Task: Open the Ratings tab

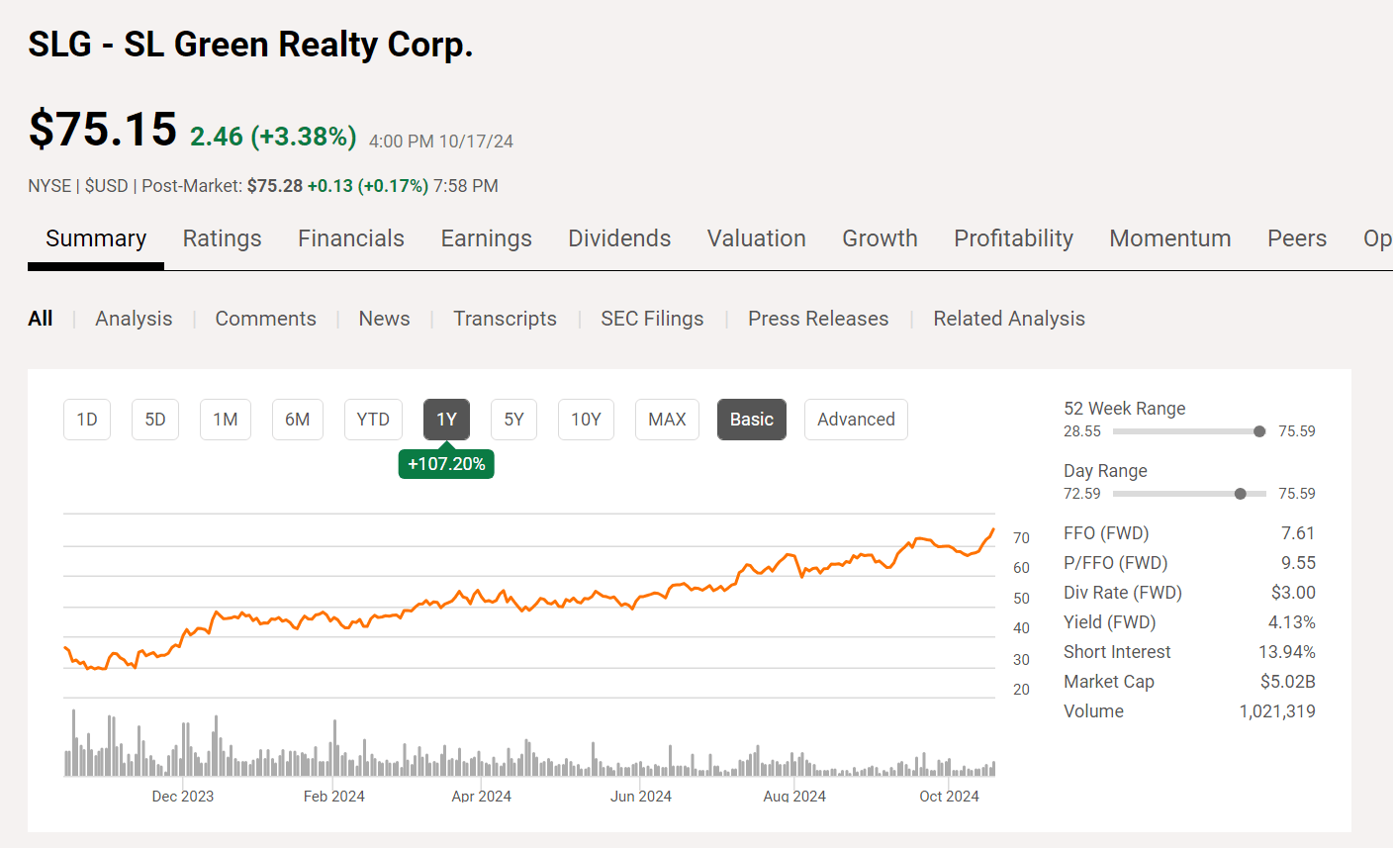Action: point(222,238)
